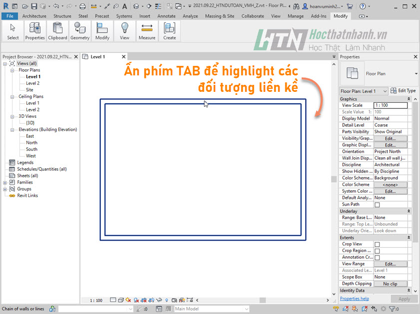Collapse the Elevations (Building Elevation) node
This screenshot has height=314, width=420.
12,130
